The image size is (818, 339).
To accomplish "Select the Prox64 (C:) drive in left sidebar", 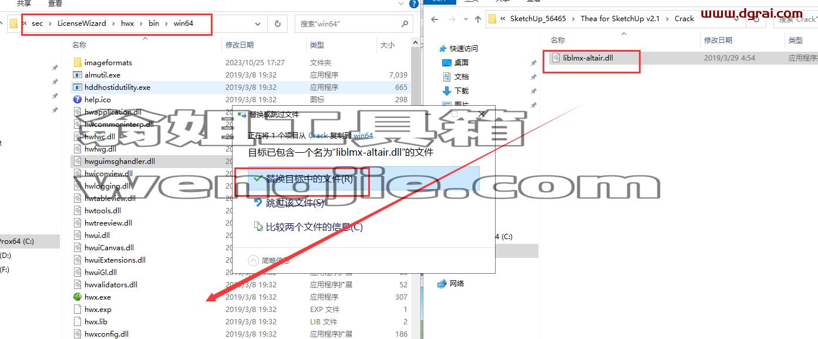I will [x=29, y=241].
